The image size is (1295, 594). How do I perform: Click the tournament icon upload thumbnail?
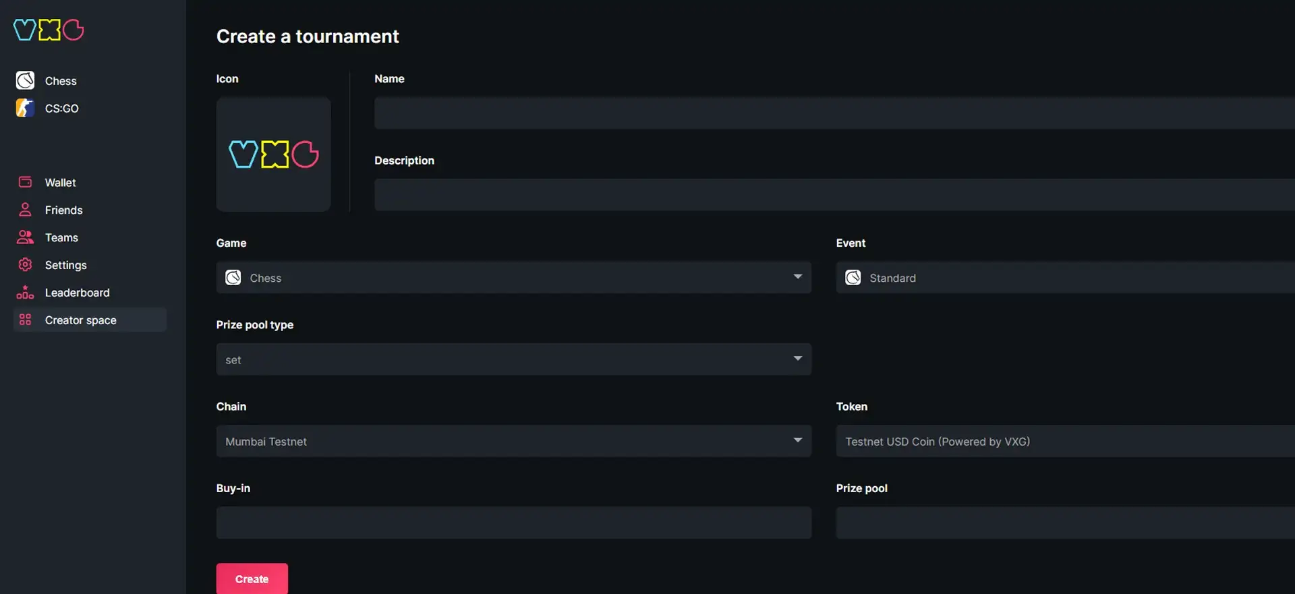click(273, 154)
